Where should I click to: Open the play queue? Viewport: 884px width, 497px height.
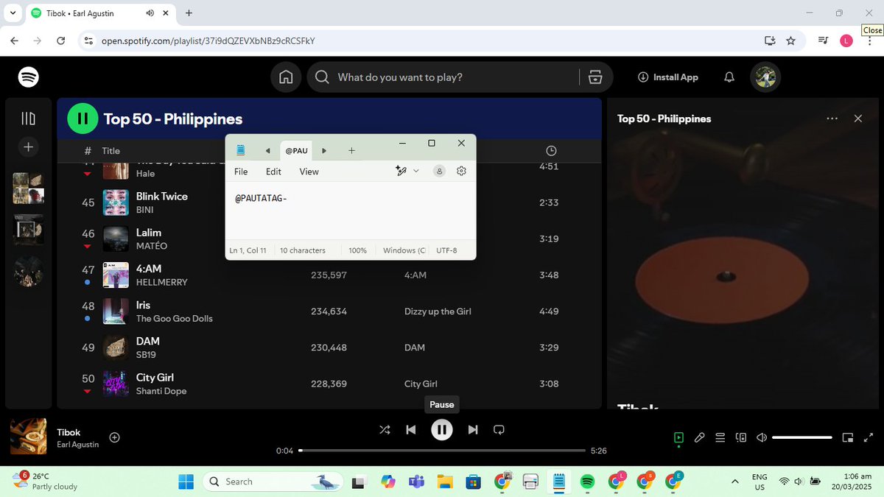point(720,437)
